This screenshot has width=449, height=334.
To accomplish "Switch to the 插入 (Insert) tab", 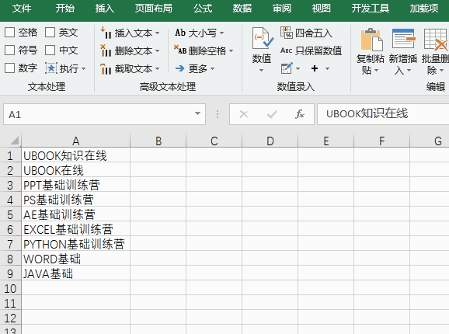I will tap(105, 9).
